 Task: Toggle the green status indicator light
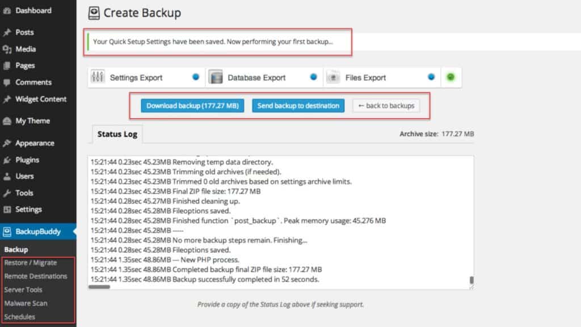[x=451, y=76]
